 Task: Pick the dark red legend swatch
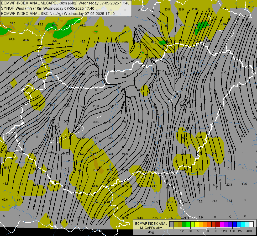click(218, 224)
